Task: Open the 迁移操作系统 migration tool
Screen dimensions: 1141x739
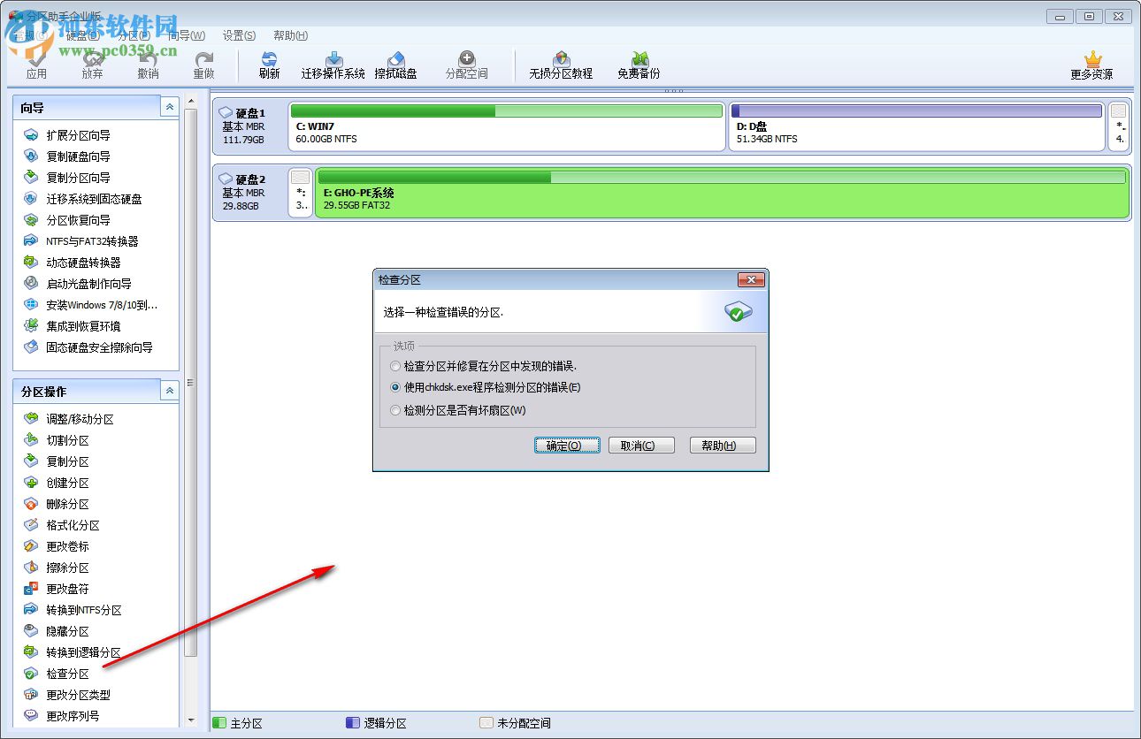Action: pyautogui.click(x=333, y=65)
